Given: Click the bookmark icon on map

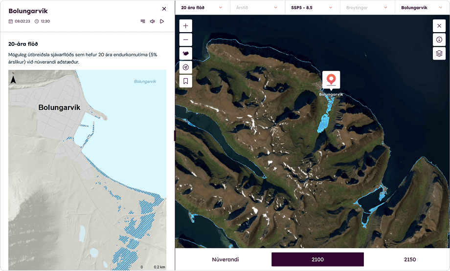Looking at the screenshot, I should coord(186,81).
